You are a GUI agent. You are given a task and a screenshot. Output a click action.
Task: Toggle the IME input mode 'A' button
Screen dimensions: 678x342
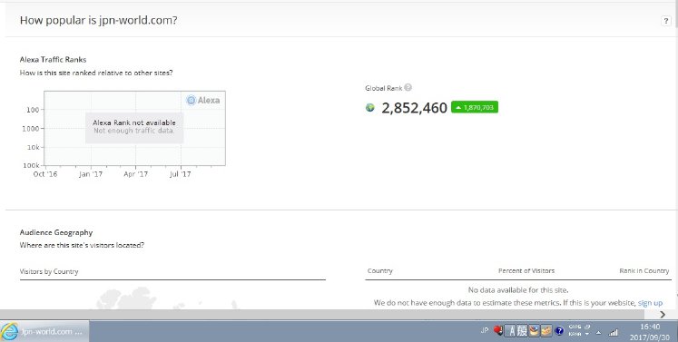point(510,331)
